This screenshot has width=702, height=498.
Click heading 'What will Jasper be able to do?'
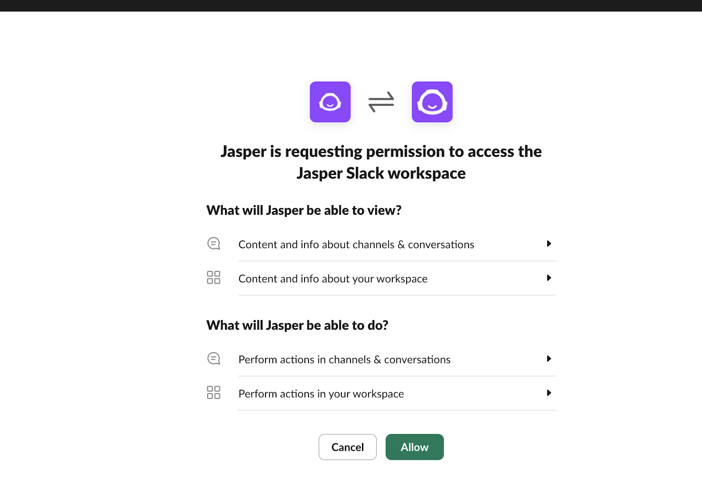(297, 325)
